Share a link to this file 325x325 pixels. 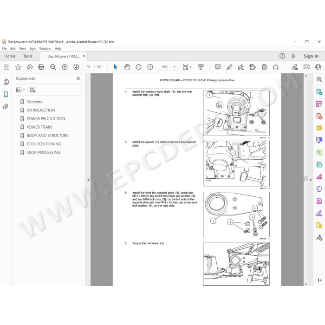coord(295,67)
